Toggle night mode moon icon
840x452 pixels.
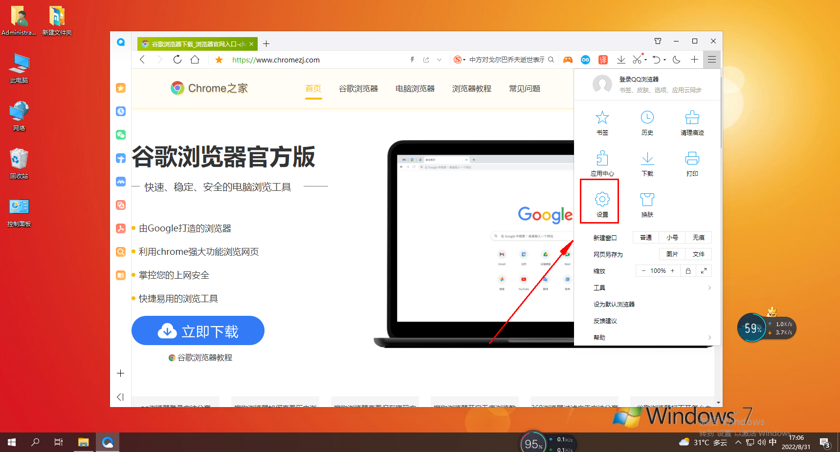(677, 60)
